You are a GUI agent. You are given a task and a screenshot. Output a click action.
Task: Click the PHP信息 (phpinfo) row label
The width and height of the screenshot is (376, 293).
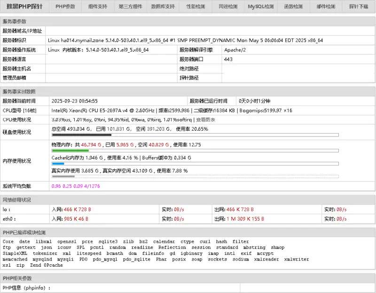pyautogui.click(x=26, y=288)
